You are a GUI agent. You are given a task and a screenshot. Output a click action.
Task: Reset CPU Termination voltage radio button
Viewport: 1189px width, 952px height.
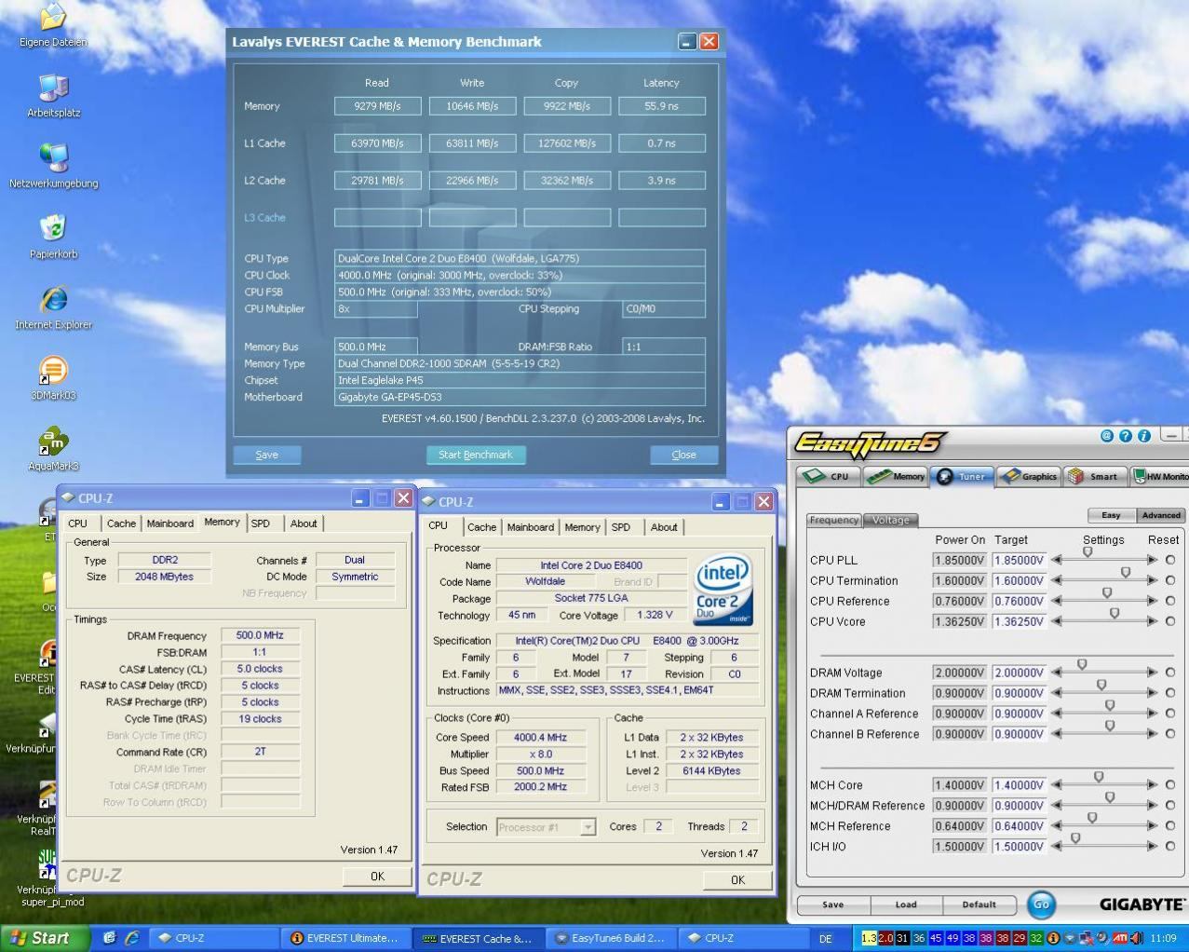[x=1170, y=580]
